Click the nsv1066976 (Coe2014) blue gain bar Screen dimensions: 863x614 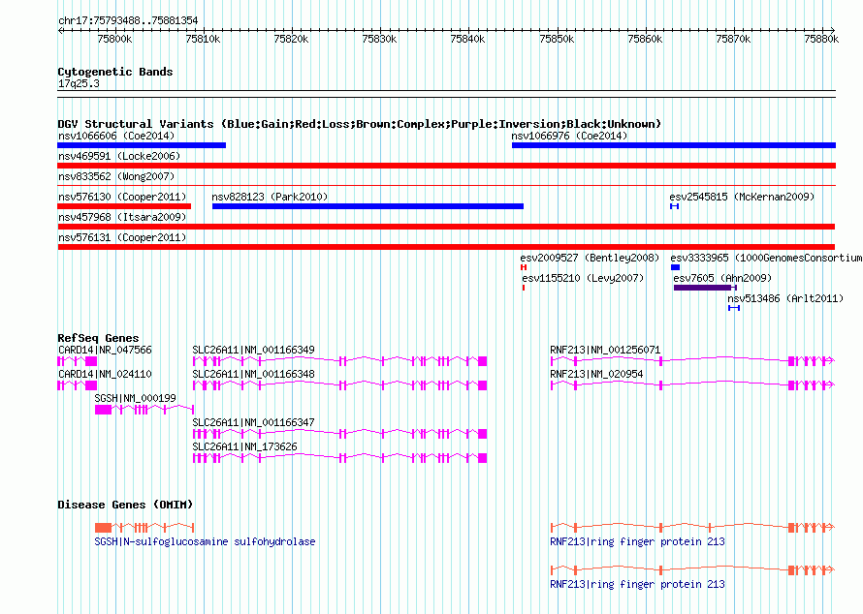click(674, 145)
